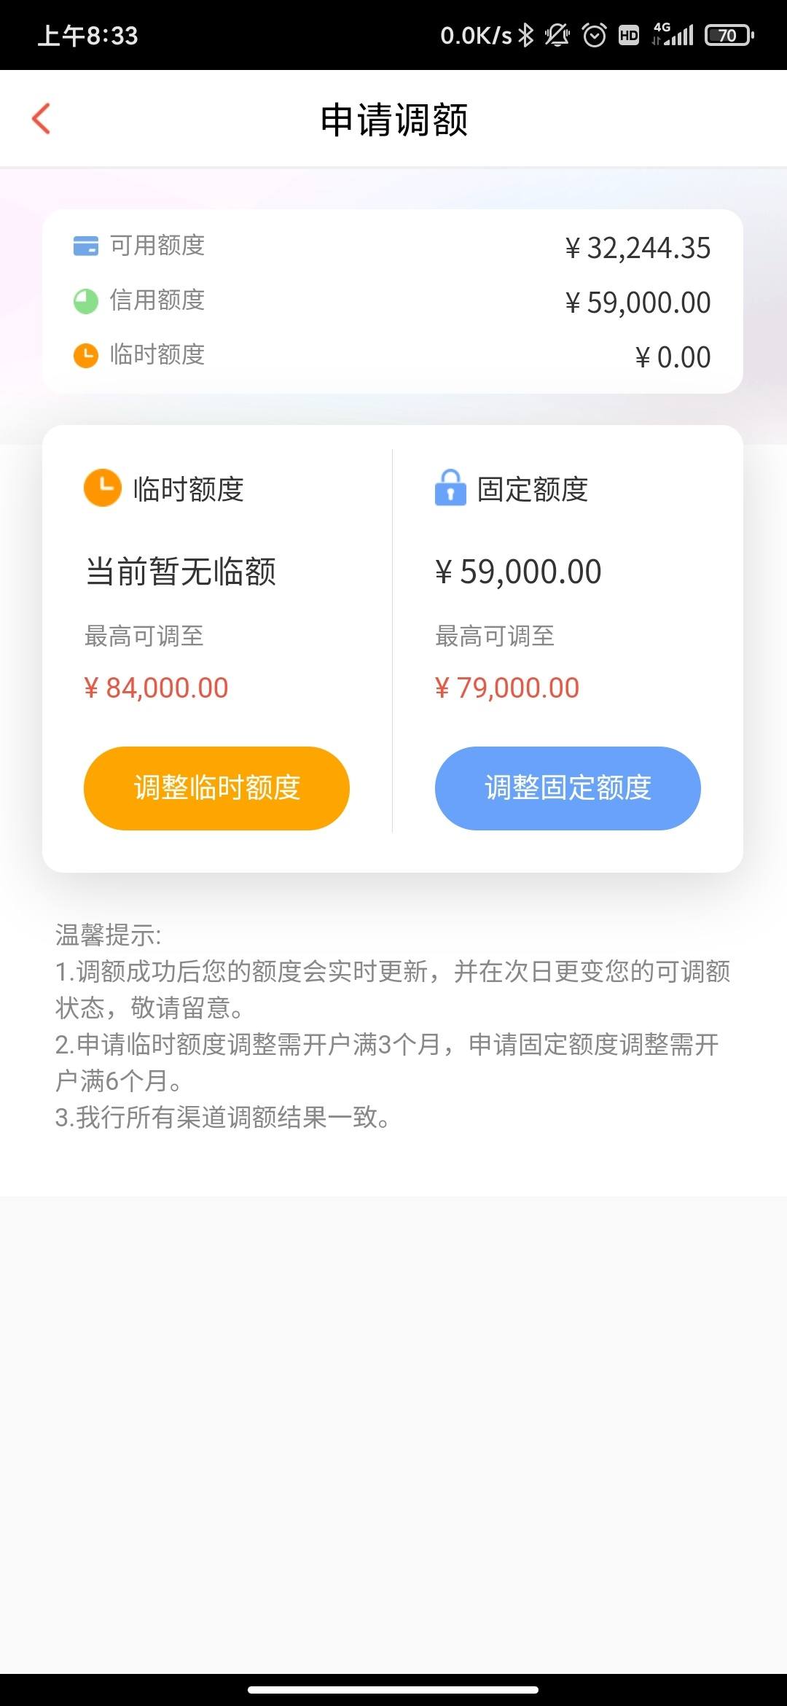The height and width of the screenshot is (1706, 787).
Task: Tap the temporary limit max ¥84,000.00
Action: coord(156,688)
